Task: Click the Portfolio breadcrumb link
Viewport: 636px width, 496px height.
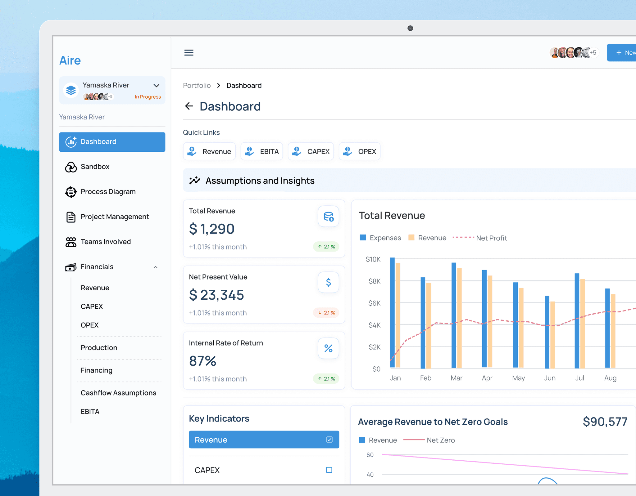Action: 197,86
